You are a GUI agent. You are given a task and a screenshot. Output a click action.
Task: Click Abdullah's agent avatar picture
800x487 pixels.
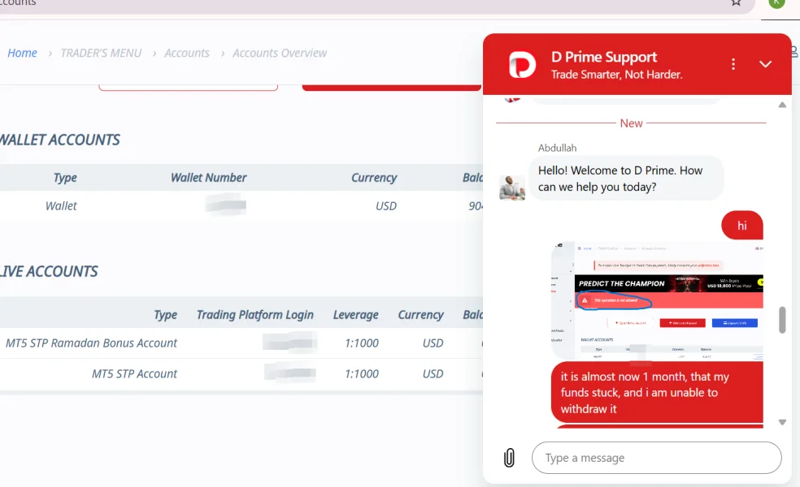point(511,187)
